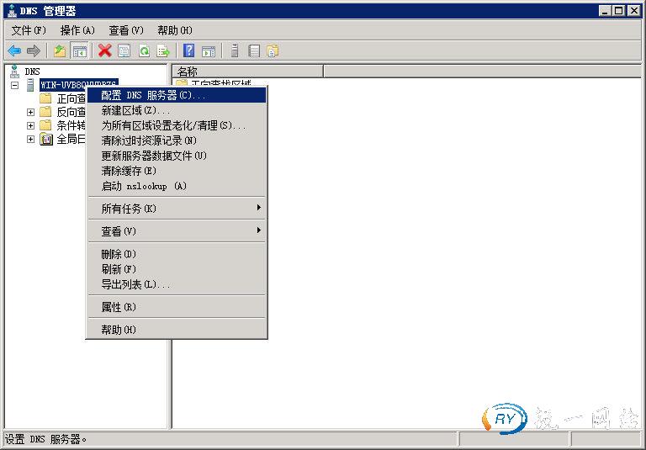The width and height of the screenshot is (646, 450).
Task: Close the DNS 管理器 window
Action: tap(633, 11)
